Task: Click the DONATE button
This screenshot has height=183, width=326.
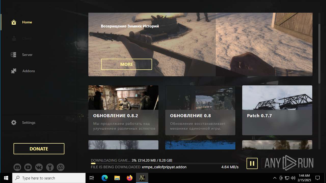Action: coord(39,149)
